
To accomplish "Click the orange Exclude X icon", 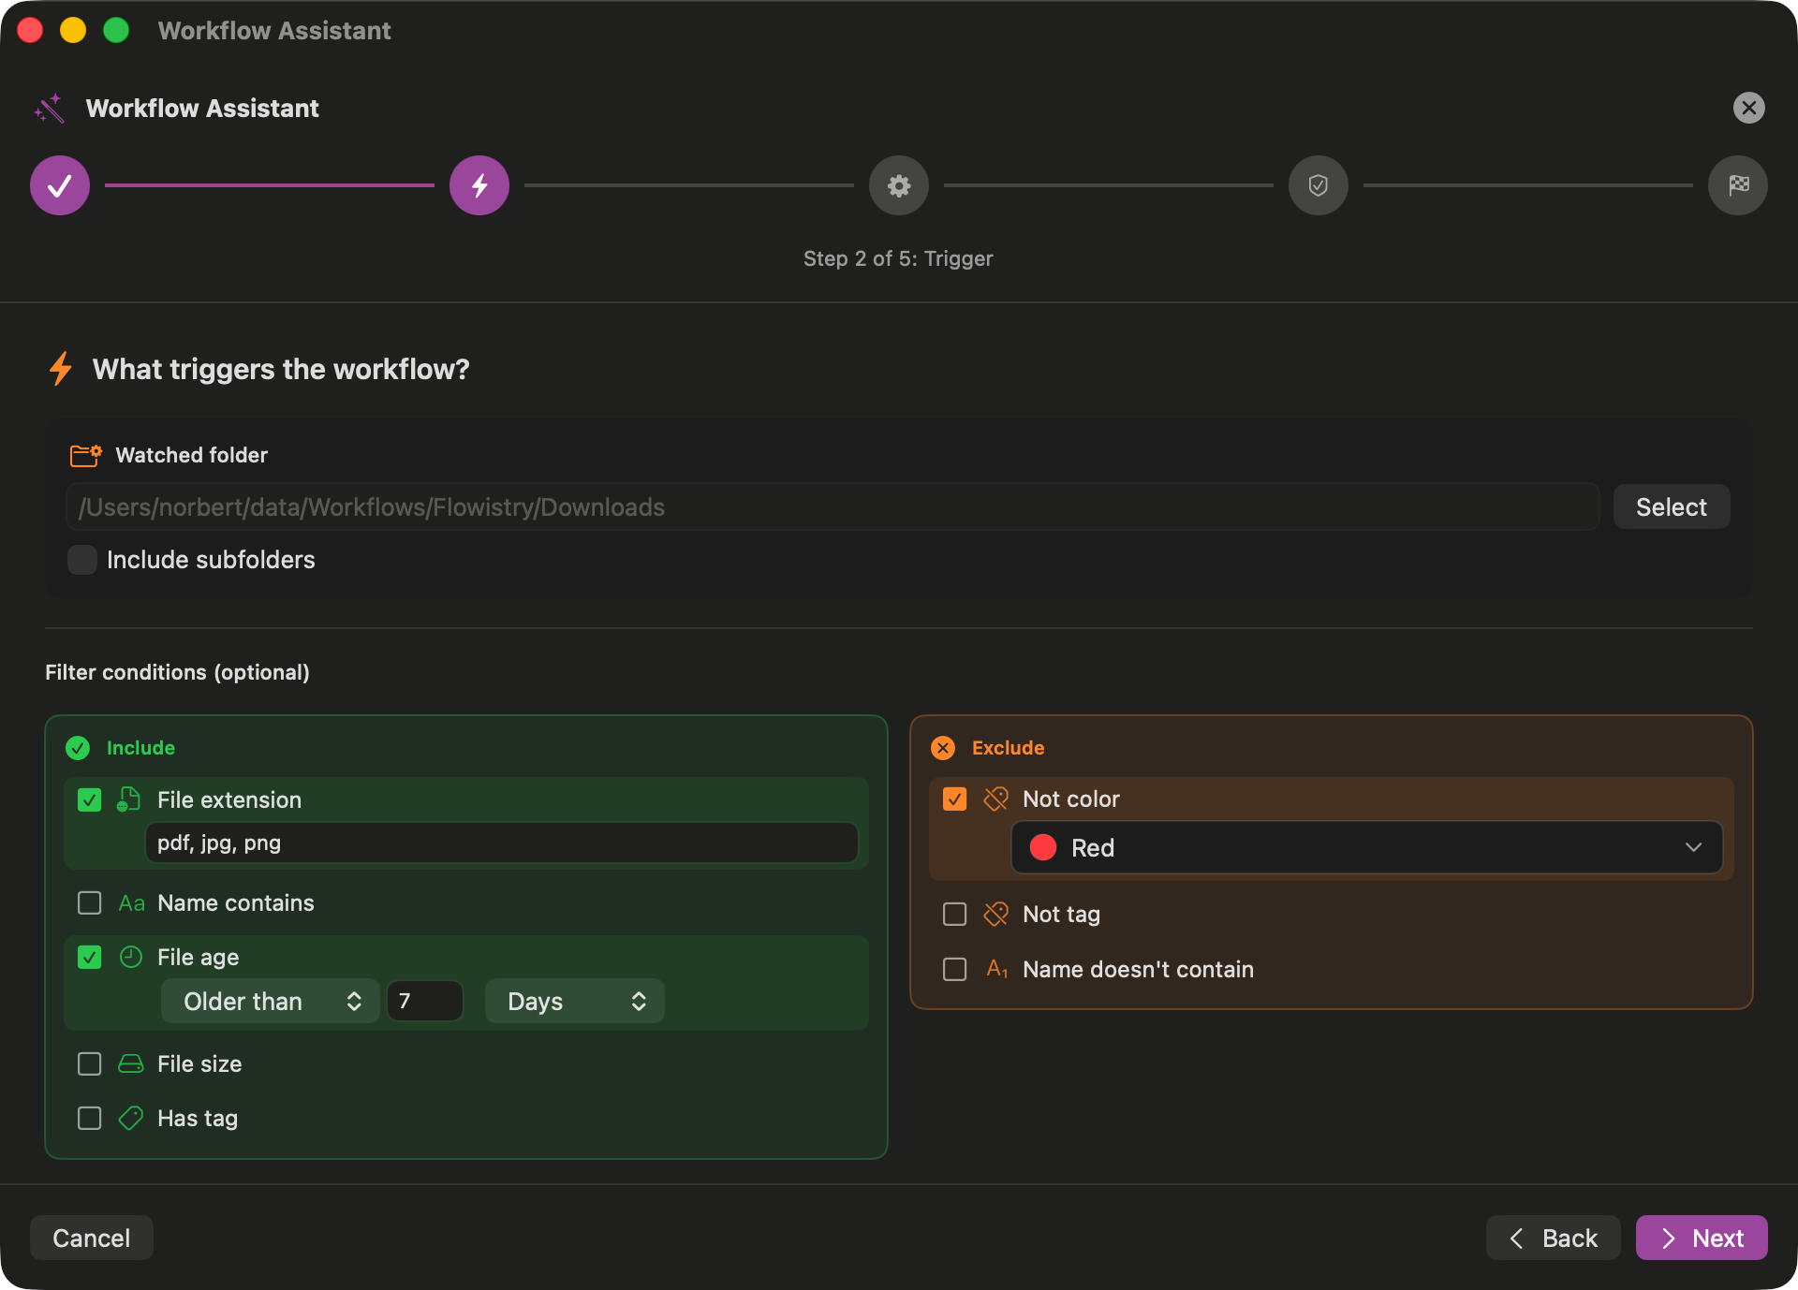I will [943, 748].
